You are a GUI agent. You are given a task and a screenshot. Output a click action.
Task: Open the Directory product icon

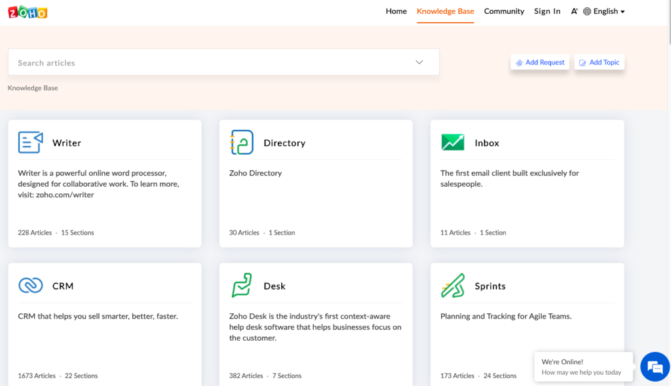click(242, 142)
